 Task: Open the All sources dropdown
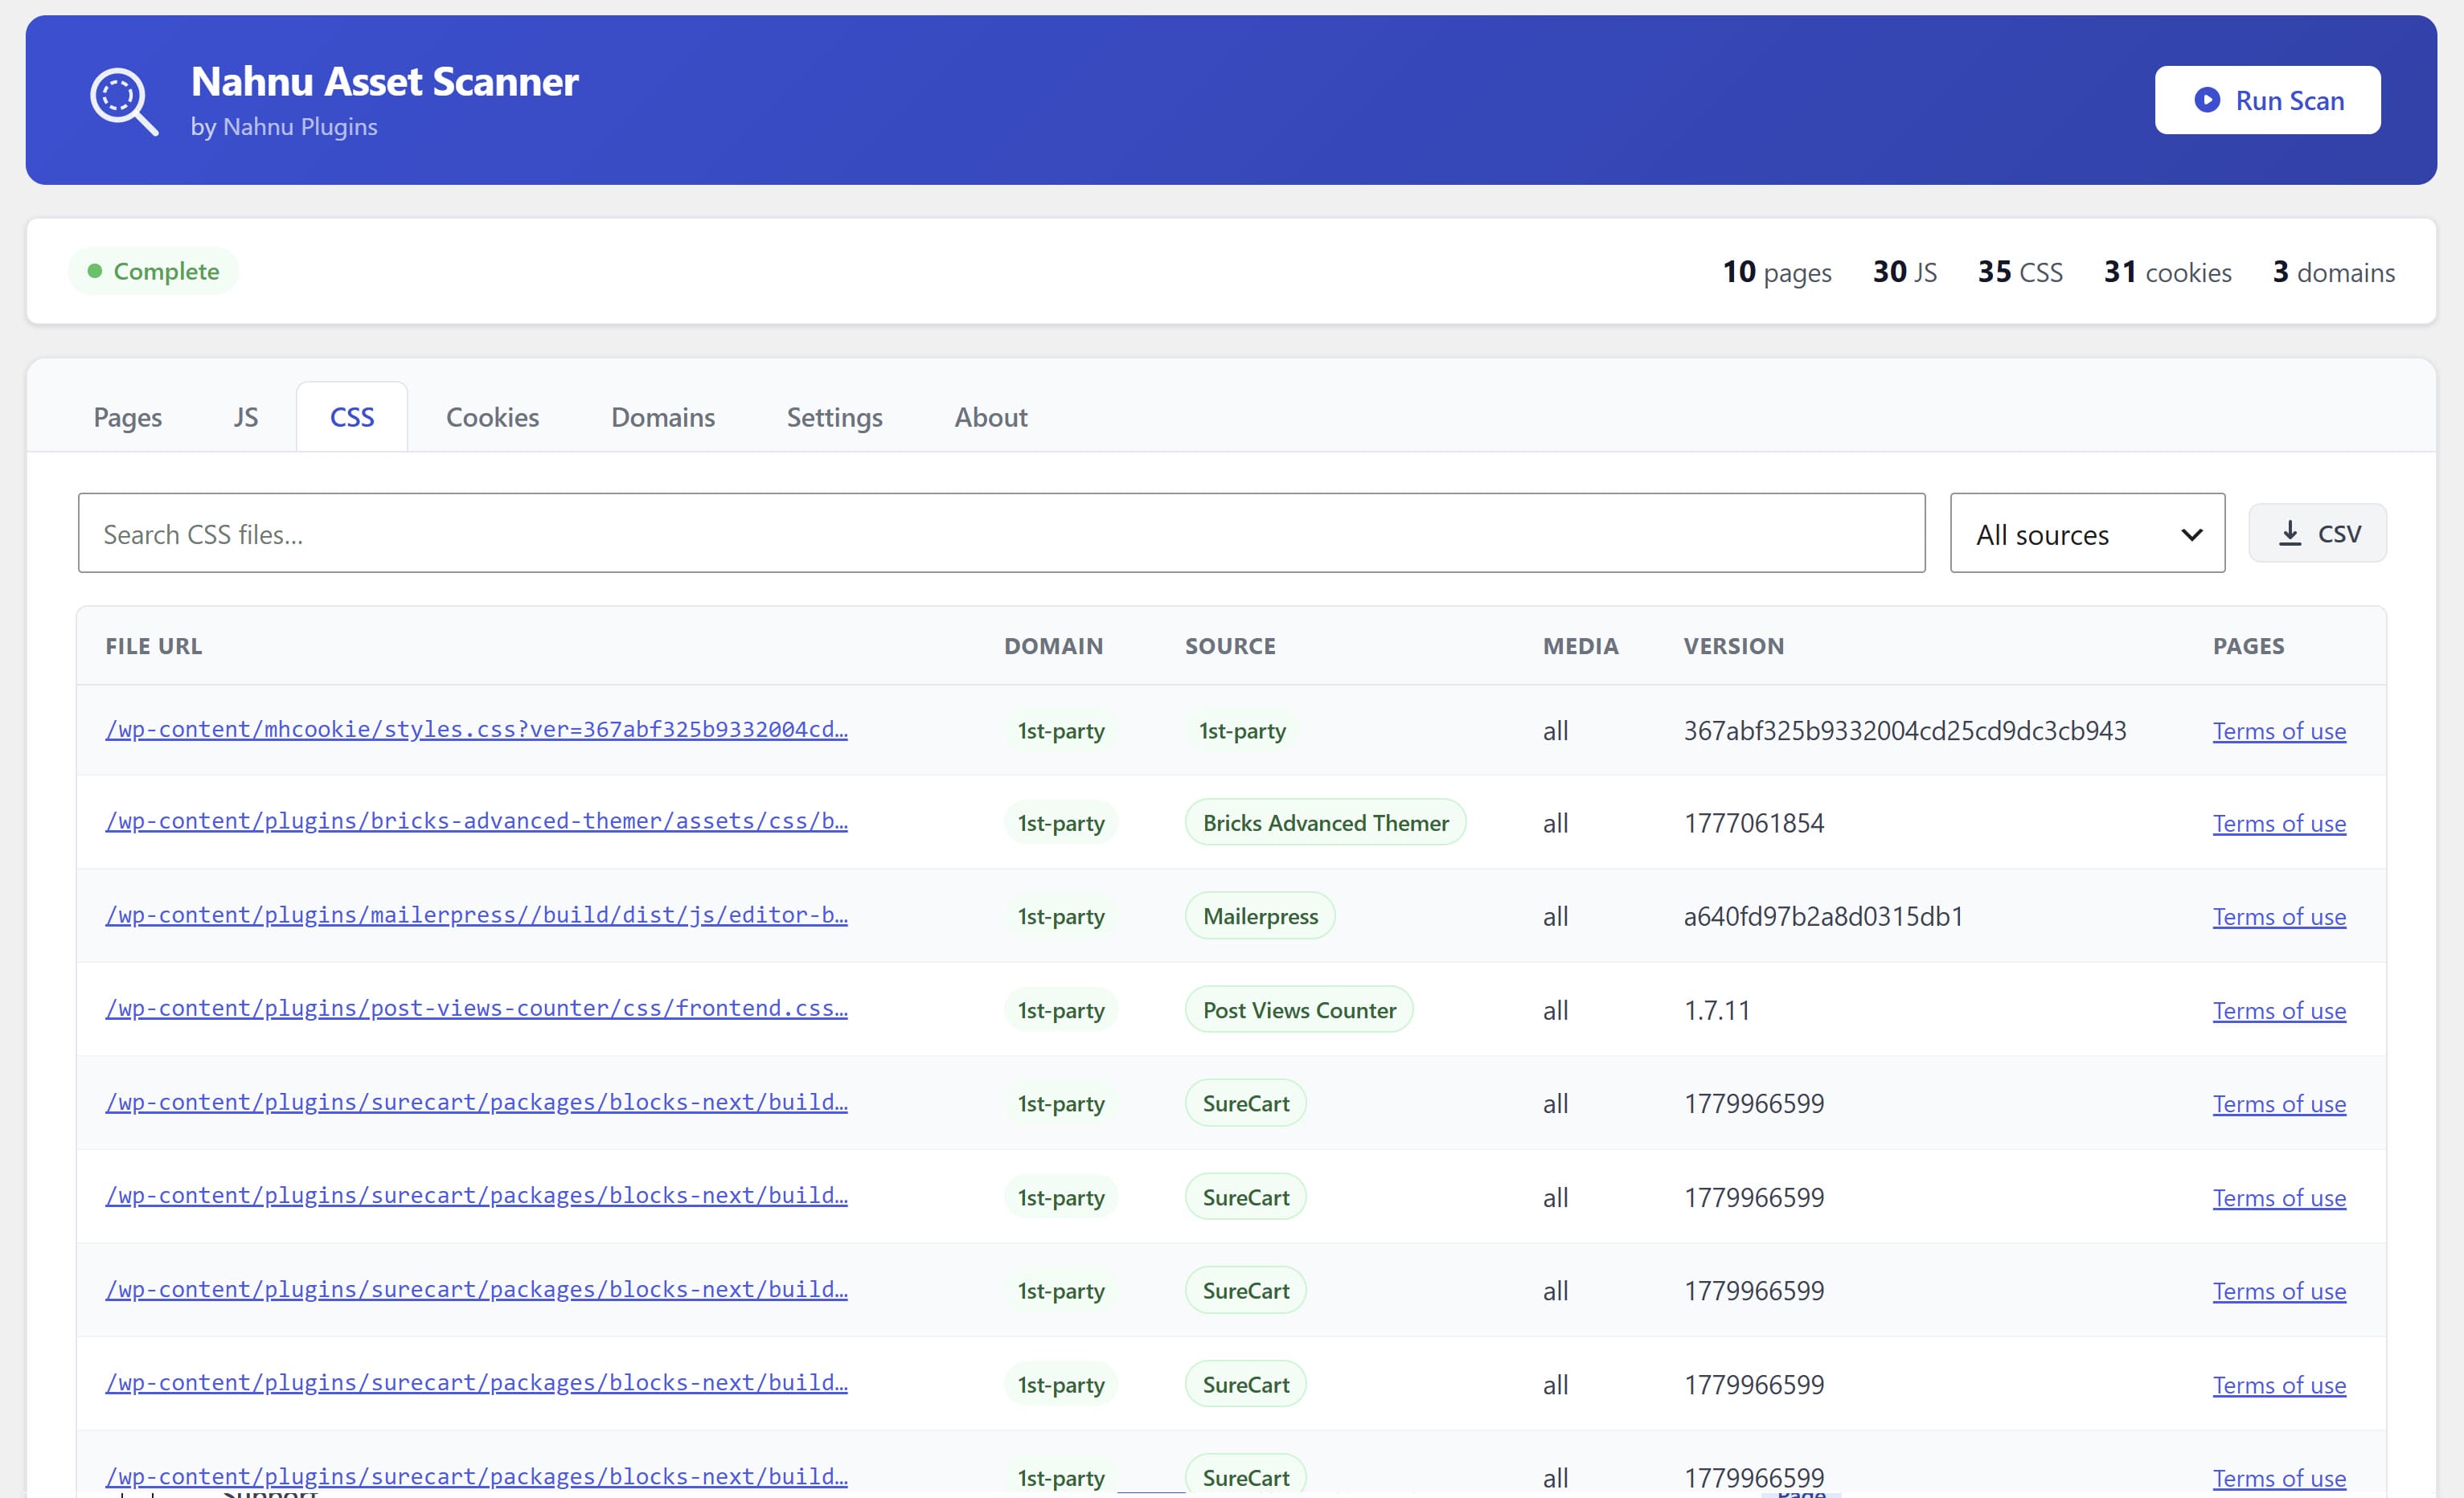[x=2087, y=533]
